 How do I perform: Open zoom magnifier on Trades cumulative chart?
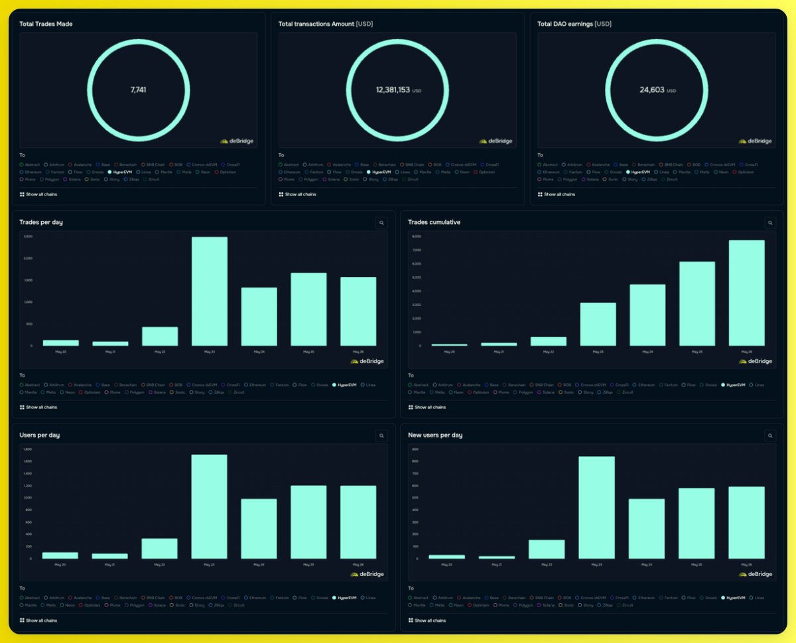click(x=769, y=223)
